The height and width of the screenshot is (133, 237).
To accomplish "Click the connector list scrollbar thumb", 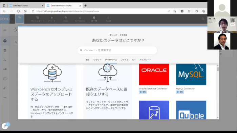I will tap(218, 69).
